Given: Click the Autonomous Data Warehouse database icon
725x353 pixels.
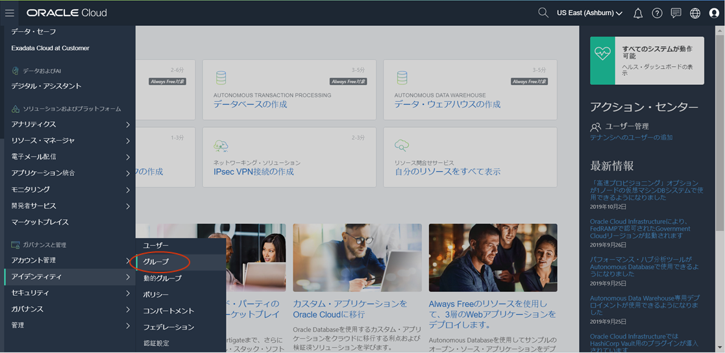Looking at the screenshot, I should [x=402, y=78].
